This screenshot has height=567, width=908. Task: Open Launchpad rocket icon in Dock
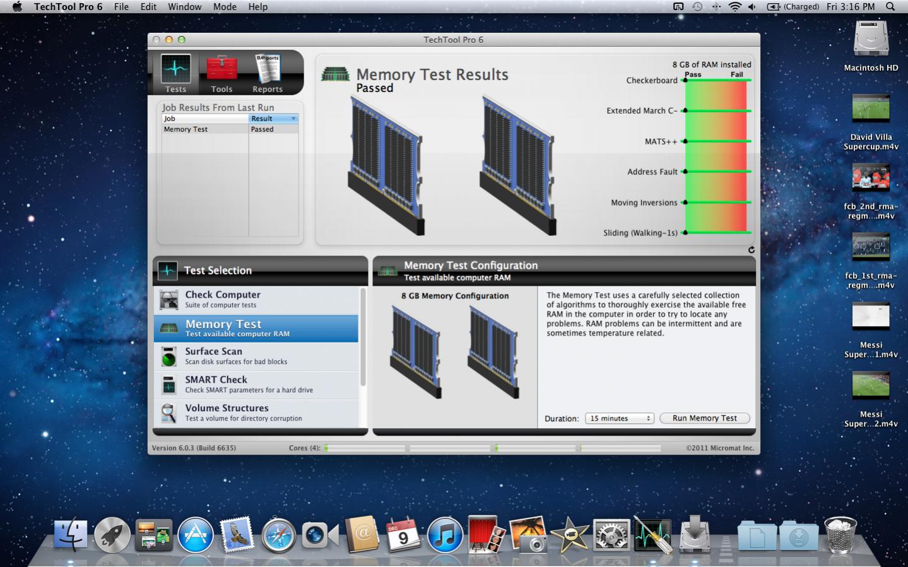click(112, 535)
